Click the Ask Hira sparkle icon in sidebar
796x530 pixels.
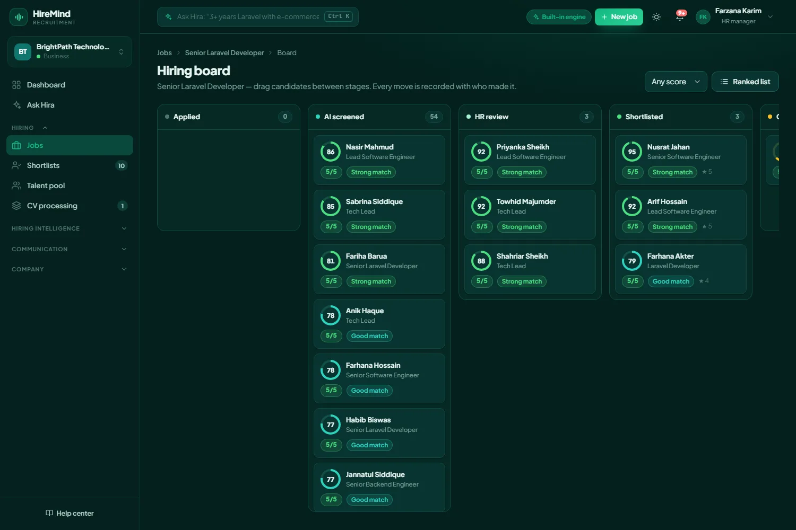pos(16,105)
